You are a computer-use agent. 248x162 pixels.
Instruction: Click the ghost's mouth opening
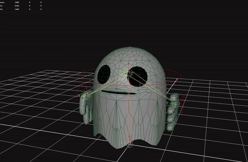119,92
